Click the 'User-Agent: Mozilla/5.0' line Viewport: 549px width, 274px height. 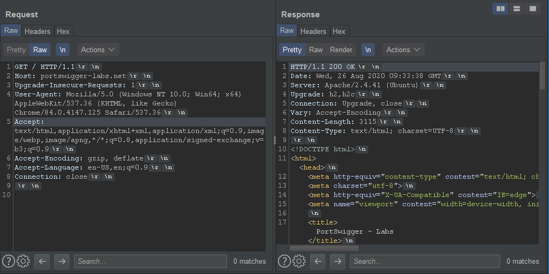coord(128,94)
